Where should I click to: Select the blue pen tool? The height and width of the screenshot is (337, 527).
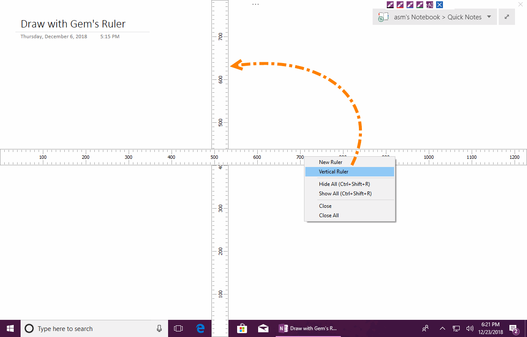pos(410,5)
